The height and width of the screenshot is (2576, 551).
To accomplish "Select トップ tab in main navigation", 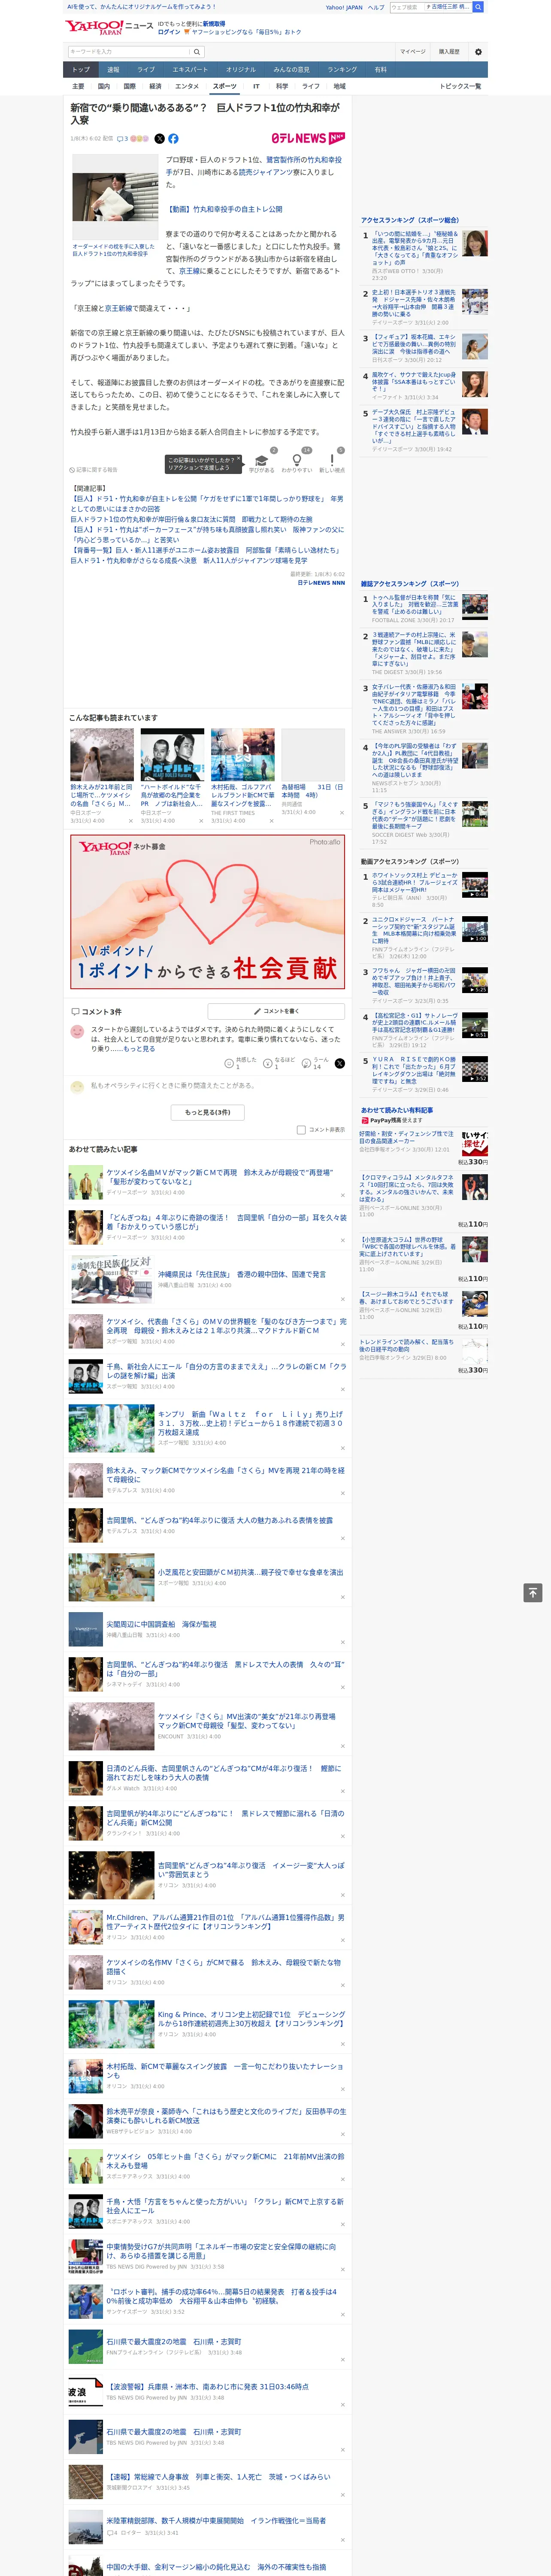I will (81, 69).
